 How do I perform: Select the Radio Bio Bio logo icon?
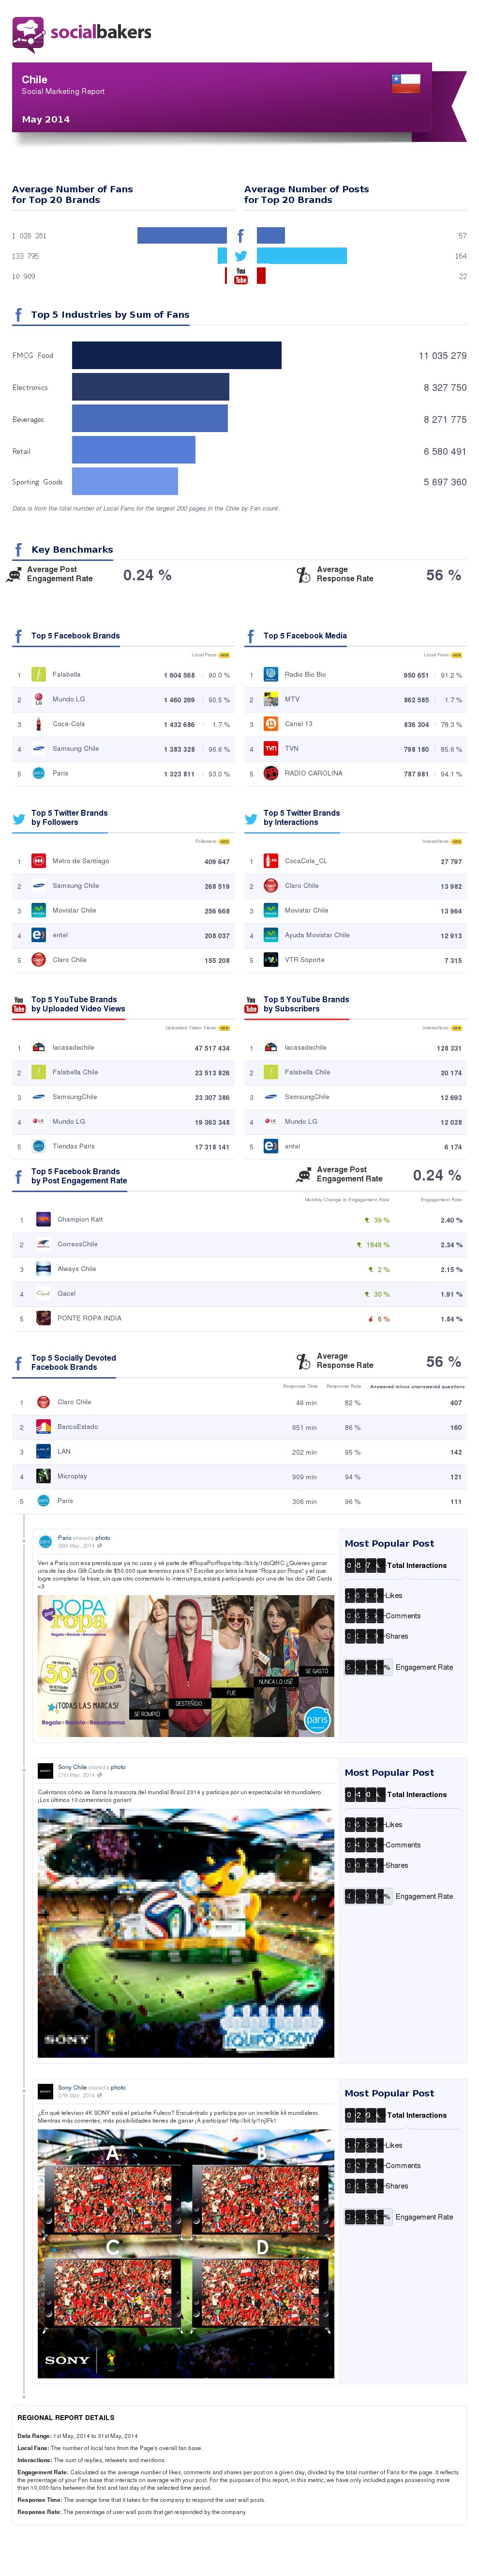pyautogui.click(x=270, y=674)
